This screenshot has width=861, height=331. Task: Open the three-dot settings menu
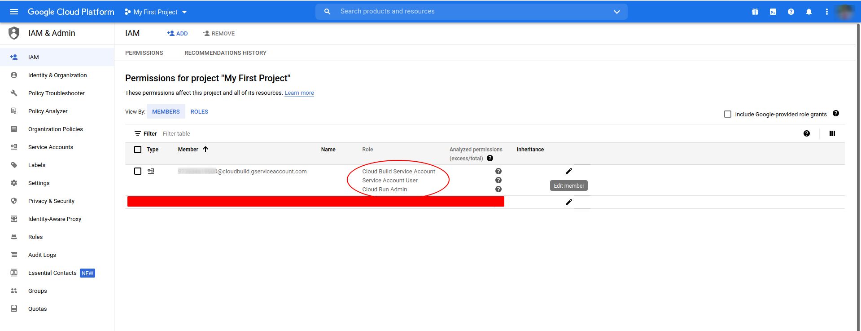click(827, 12)
